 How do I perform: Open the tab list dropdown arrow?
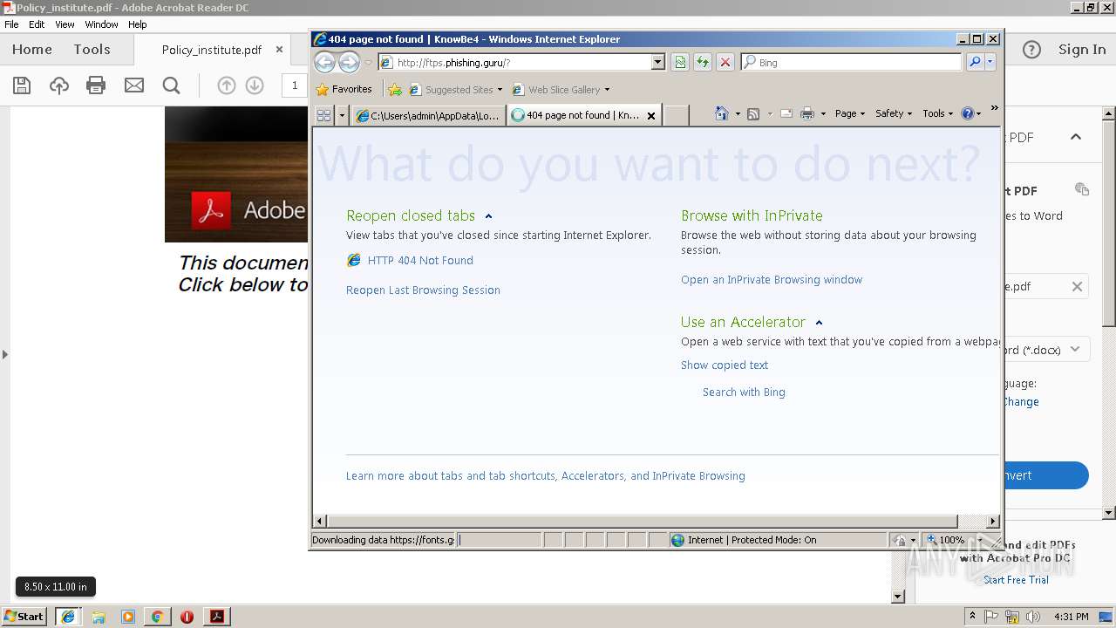click(342, 115)
